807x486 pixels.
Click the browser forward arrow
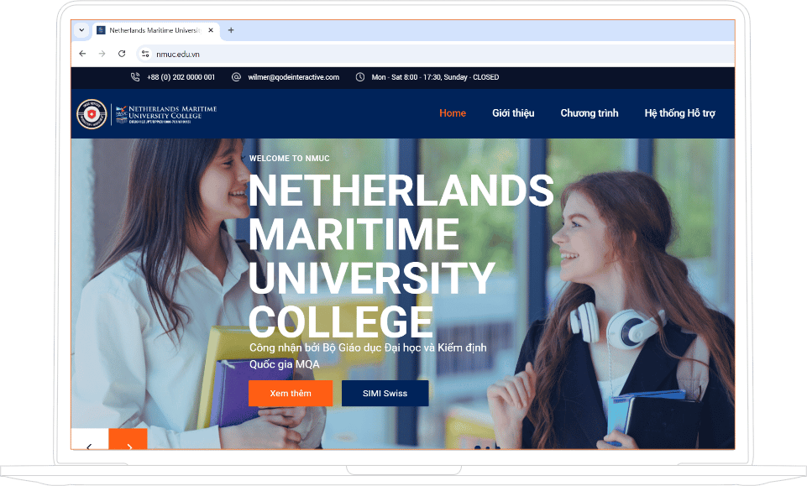pos(102,54)
